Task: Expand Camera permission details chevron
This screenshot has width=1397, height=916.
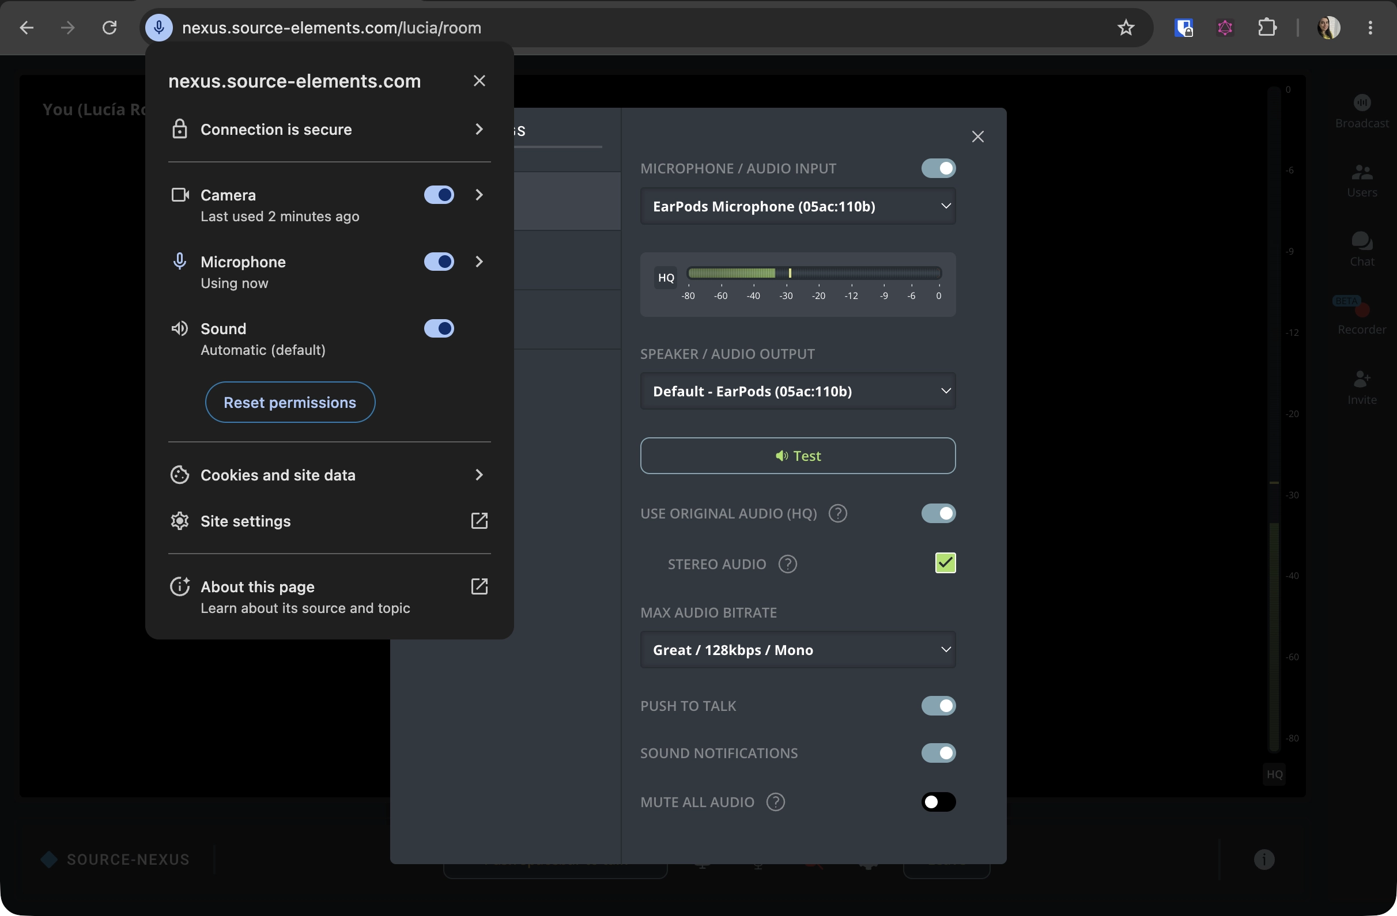Action: 479,195
